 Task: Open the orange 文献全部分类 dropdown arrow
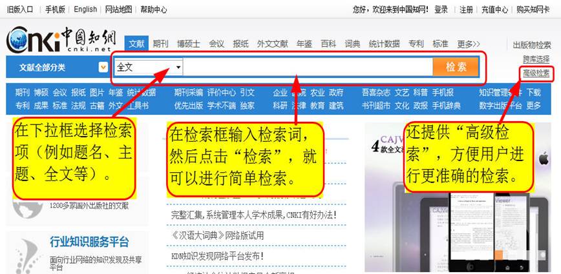[x=103, y=67]
